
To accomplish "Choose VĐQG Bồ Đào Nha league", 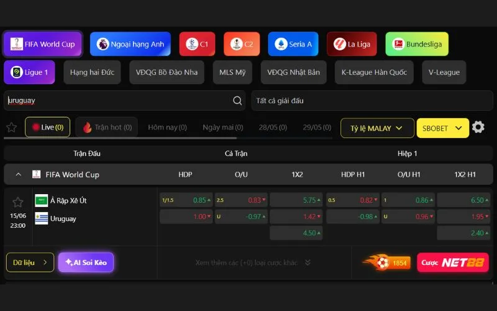I will pos(166,72).
